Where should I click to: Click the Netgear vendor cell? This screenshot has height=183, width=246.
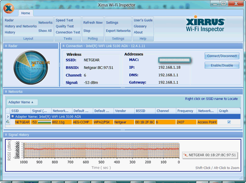[x=124, y=122]
